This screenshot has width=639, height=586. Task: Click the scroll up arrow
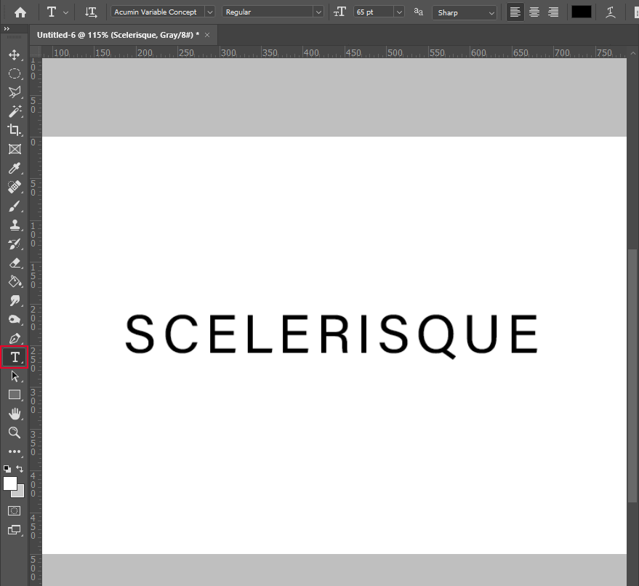click(x=632, y=53)
